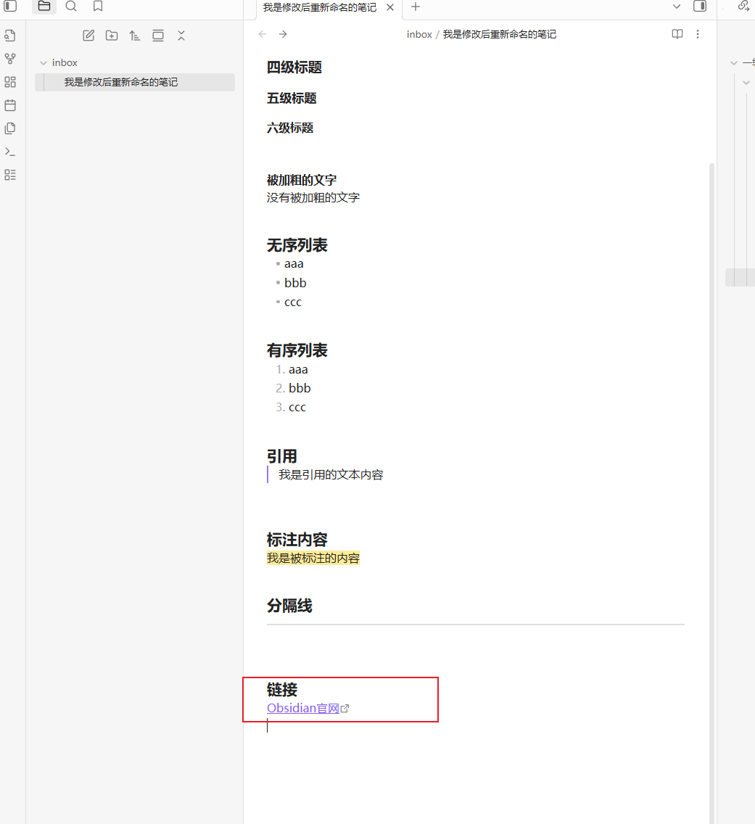Click the new note icon

pos(88,36)
